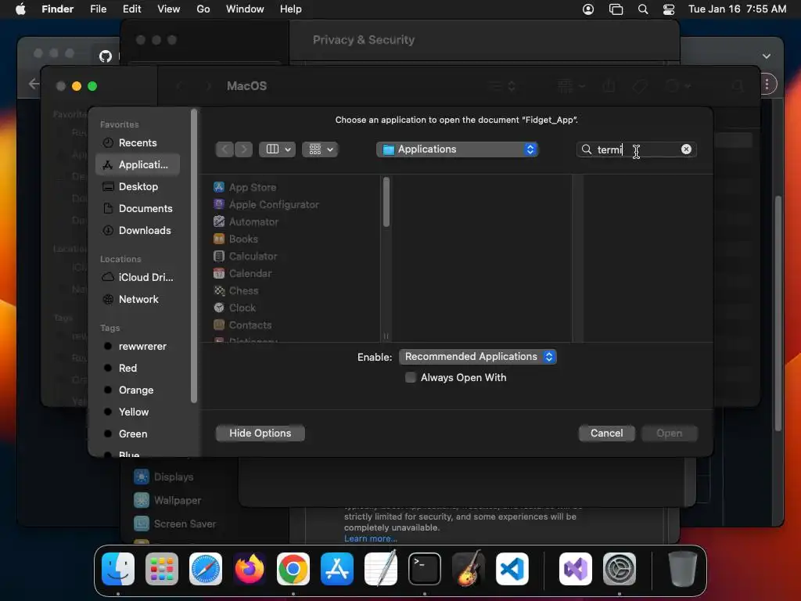The image size is (801, 601).
Task: Open Finder from the Dock
Action: point(118,569)
